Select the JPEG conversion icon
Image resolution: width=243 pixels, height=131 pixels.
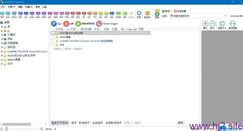44,15
